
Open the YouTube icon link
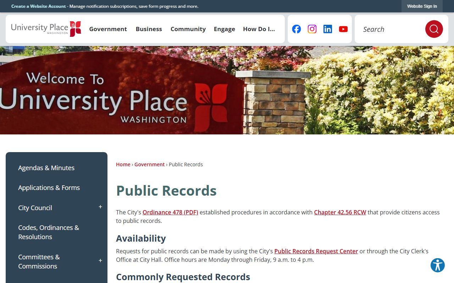point(343,29)
